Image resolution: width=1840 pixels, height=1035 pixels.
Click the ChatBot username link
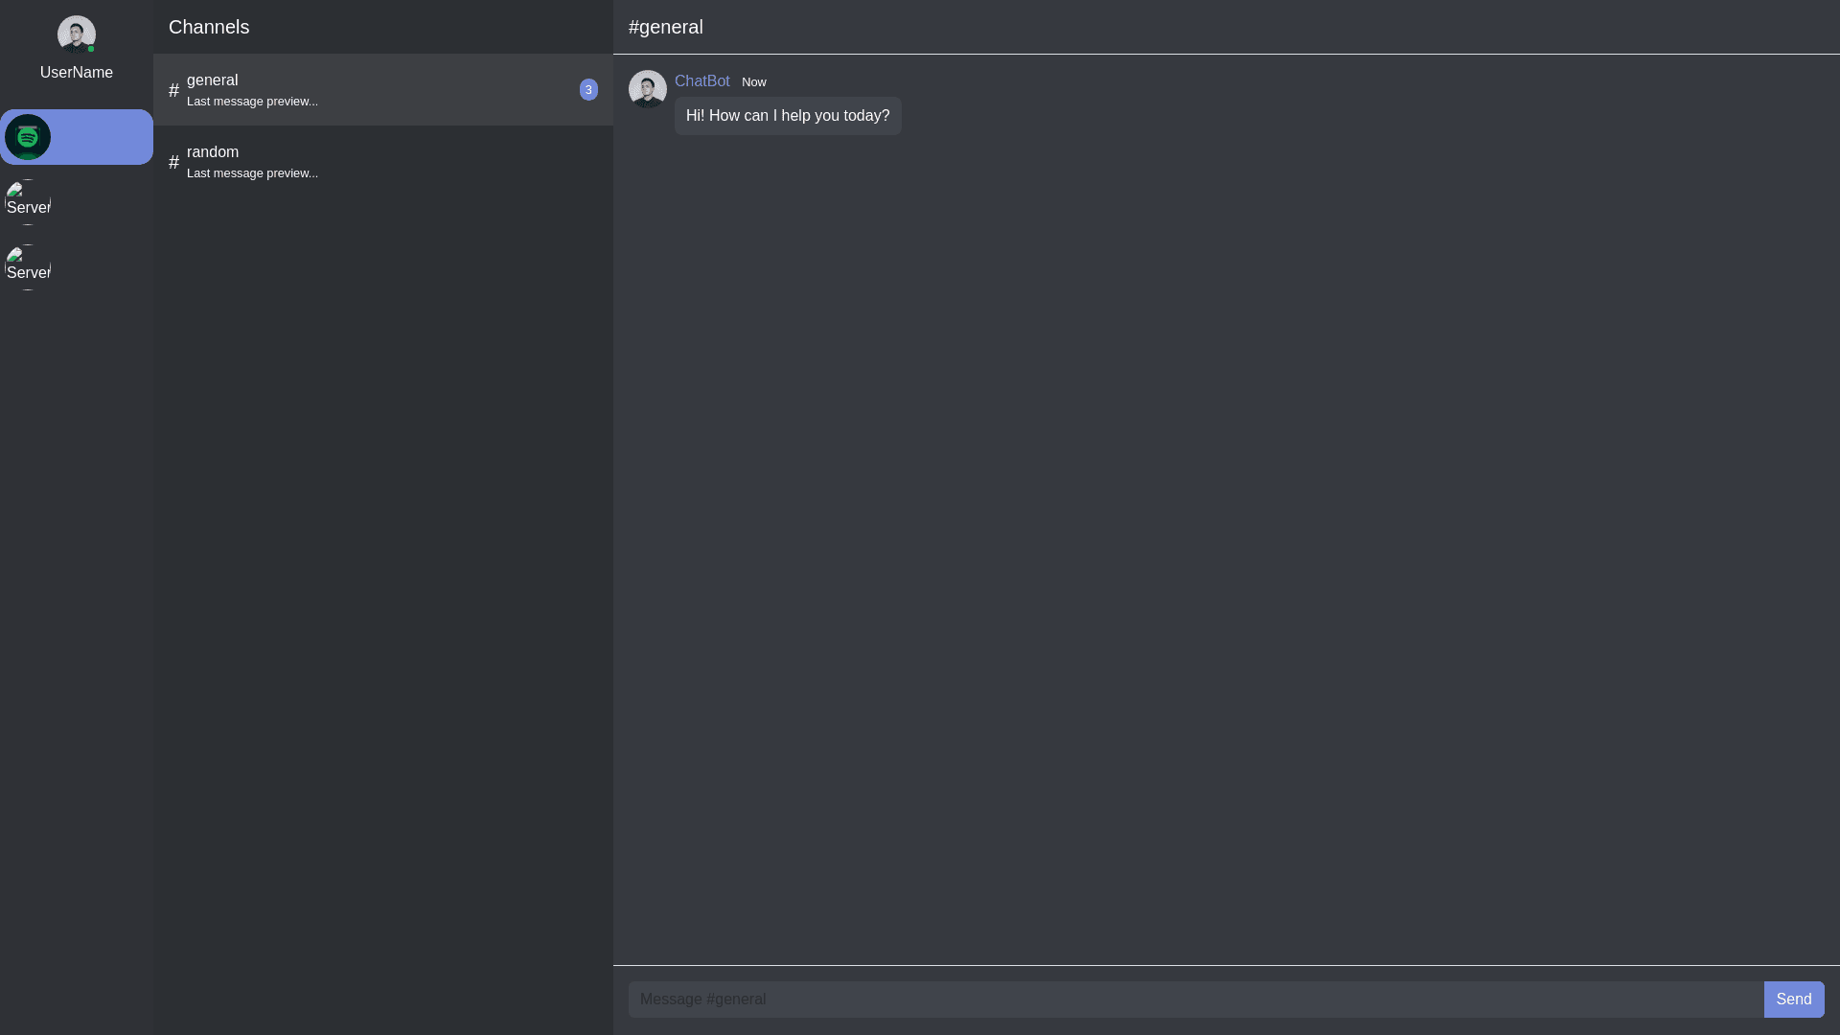(x=702, y=81)
